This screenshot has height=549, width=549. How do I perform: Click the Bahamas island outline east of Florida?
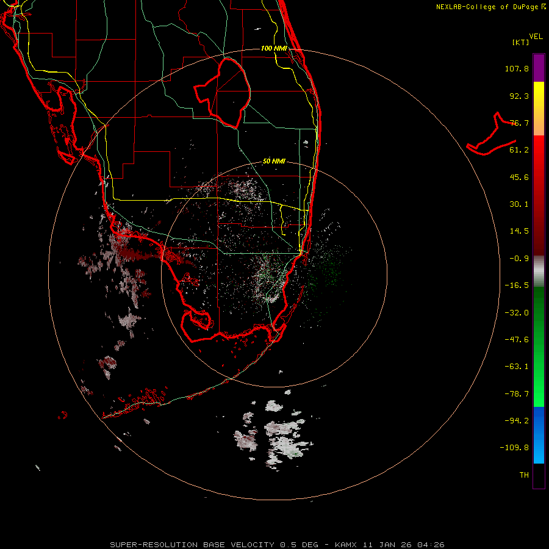pyautogui.click(x=491, y=134)
